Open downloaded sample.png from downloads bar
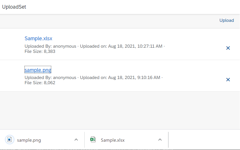The image size is (240, 150). [x=29, y=140]
